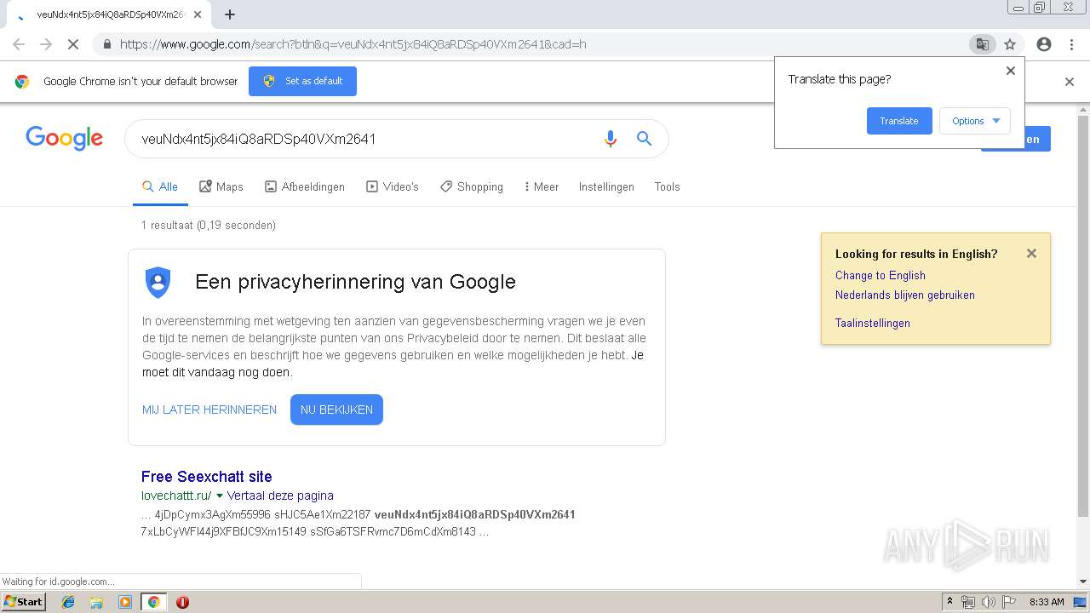1090x613 pixels.
Task: Select the Alle search tab
Action: click(160, 186)
